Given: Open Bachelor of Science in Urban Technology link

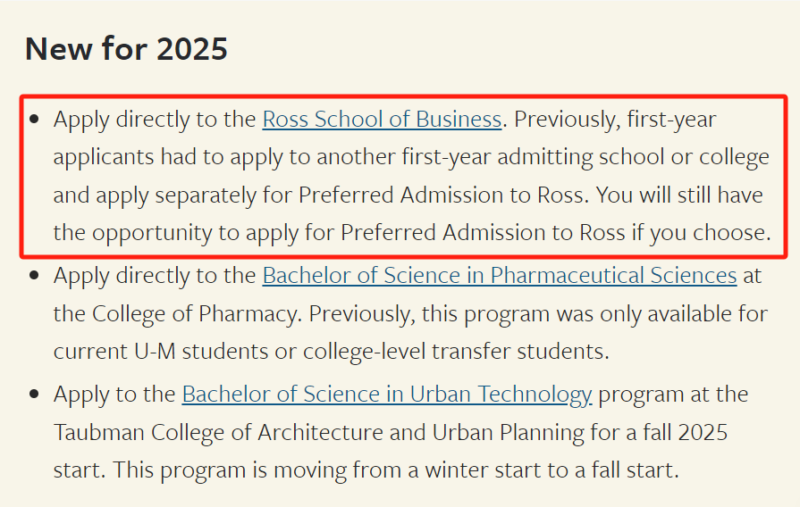Looking at the screenshot, I should tap(387, 394).
